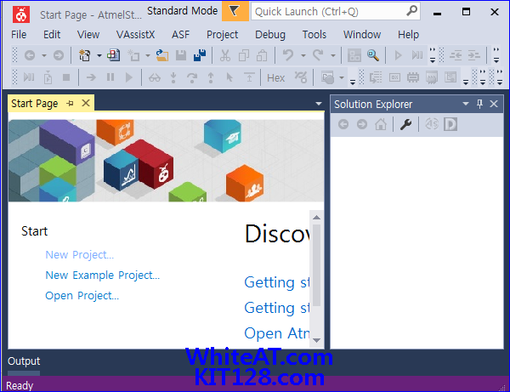Click the Save All icon
The height and width of the screenshot is (392, 510).
(x=200, y=55)
